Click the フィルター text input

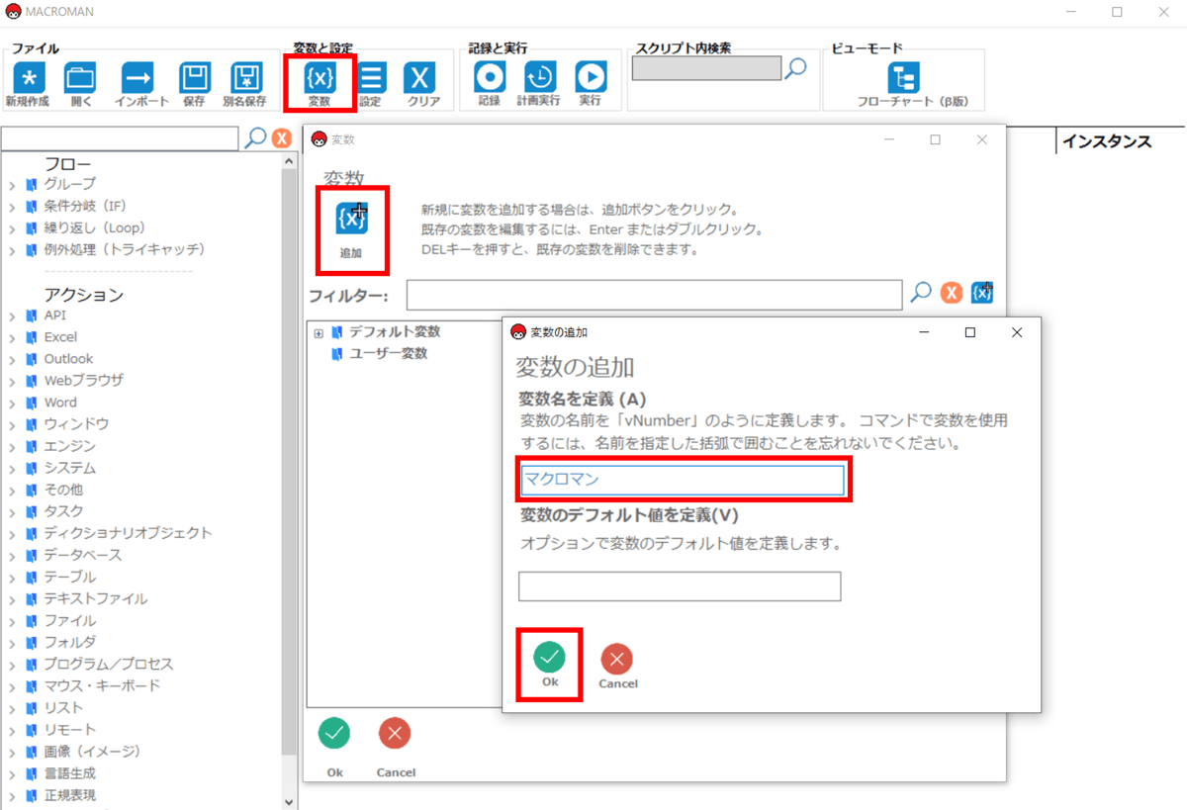pyautogui.click(x=654, y=294)
